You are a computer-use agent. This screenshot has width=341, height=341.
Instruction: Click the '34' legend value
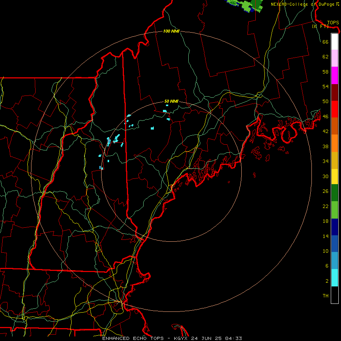coord(325,161)
